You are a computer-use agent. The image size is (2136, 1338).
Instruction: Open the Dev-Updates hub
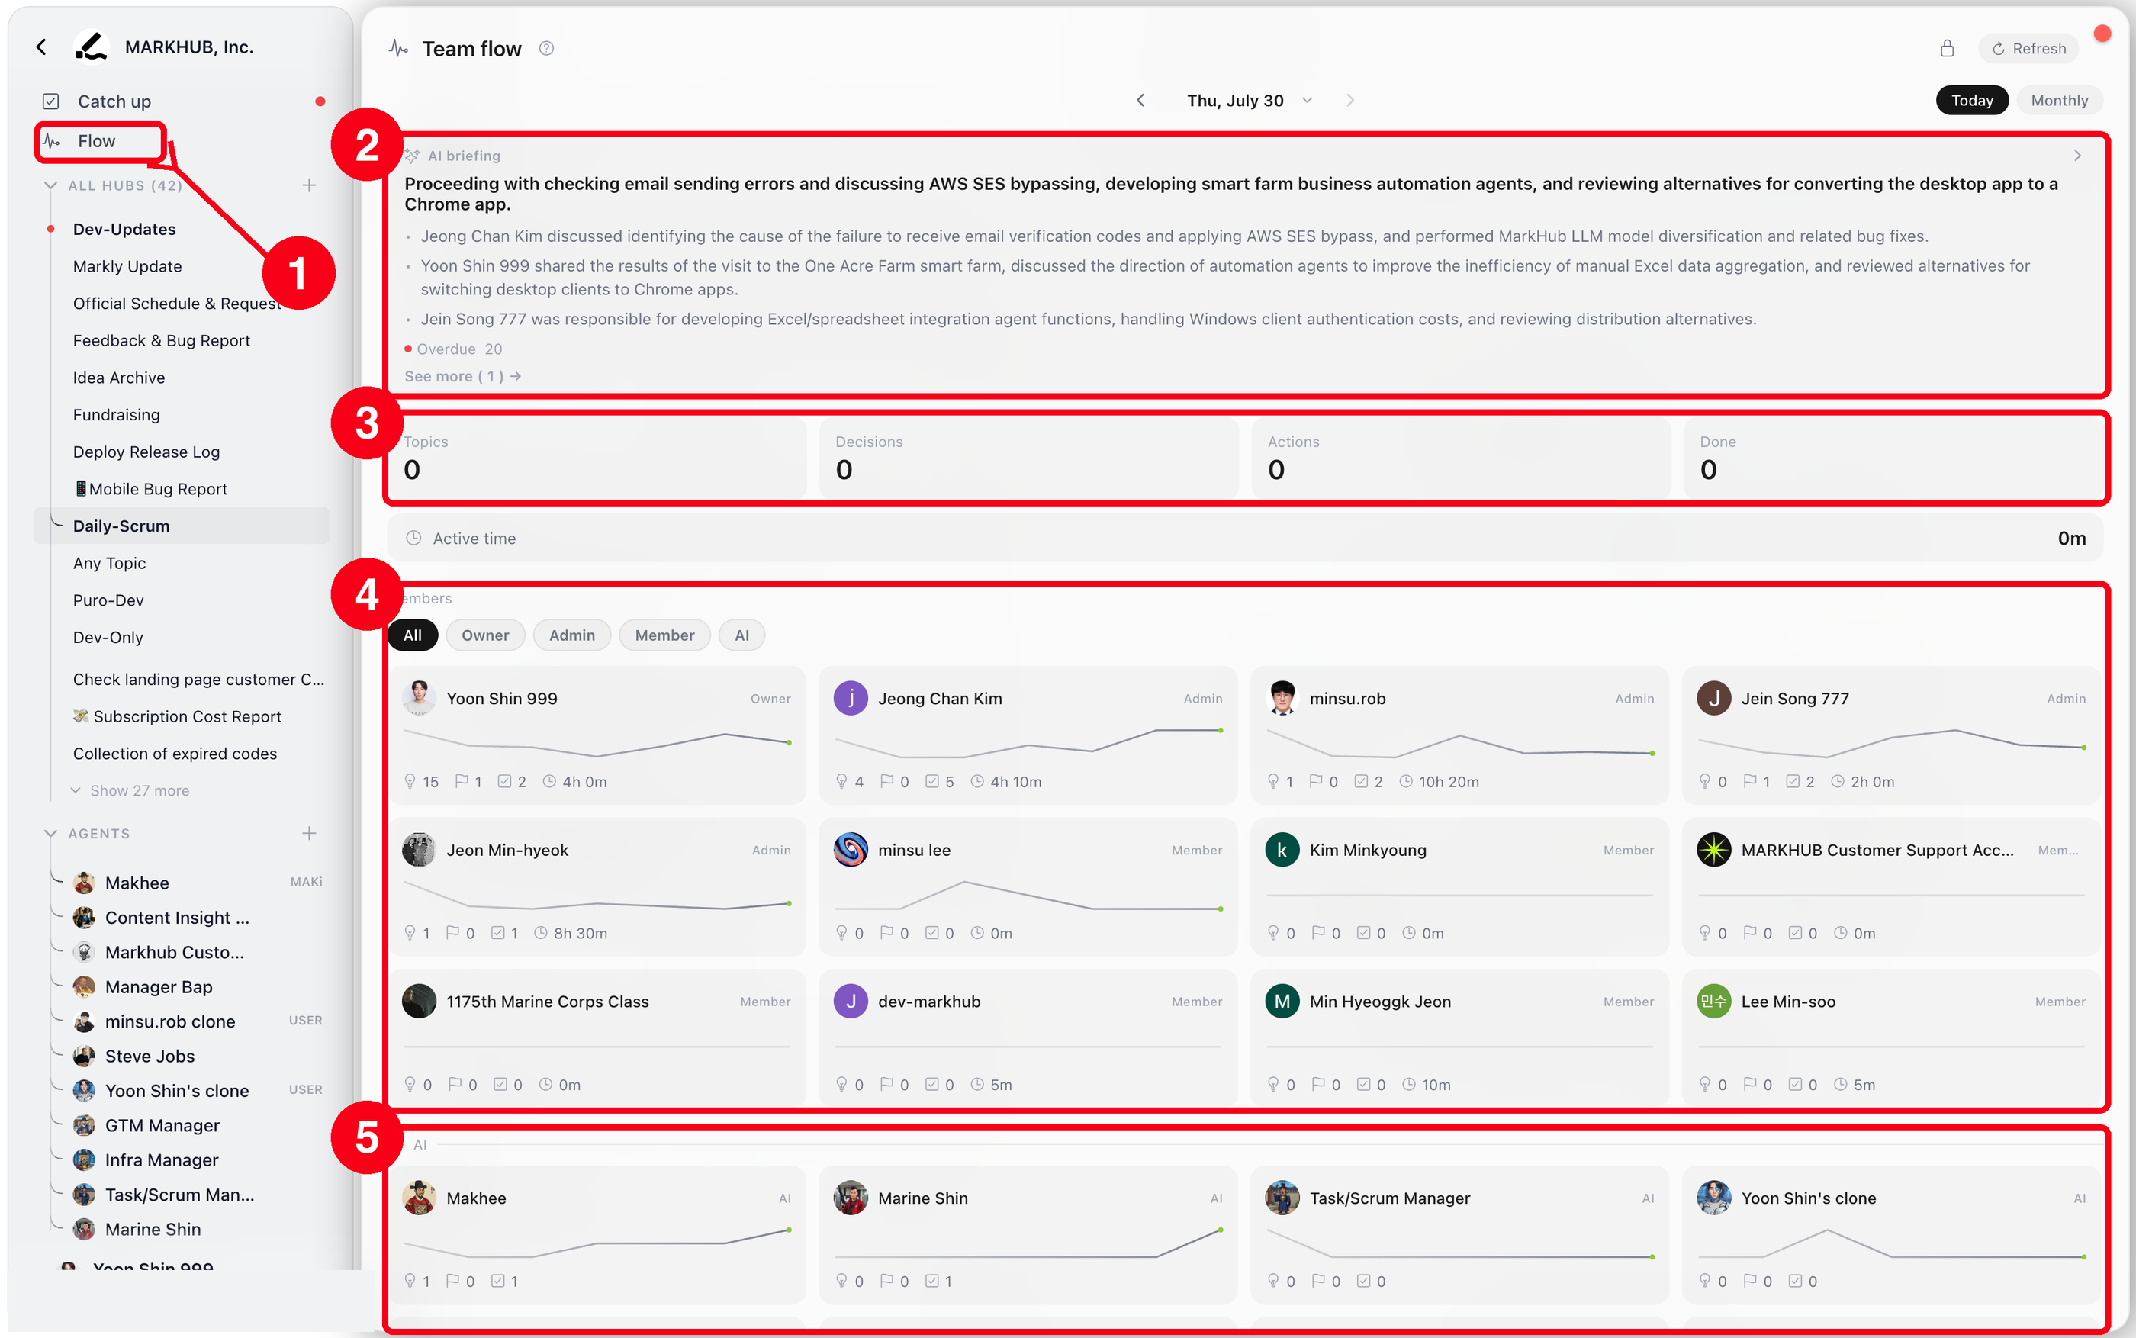coord(124,229)
